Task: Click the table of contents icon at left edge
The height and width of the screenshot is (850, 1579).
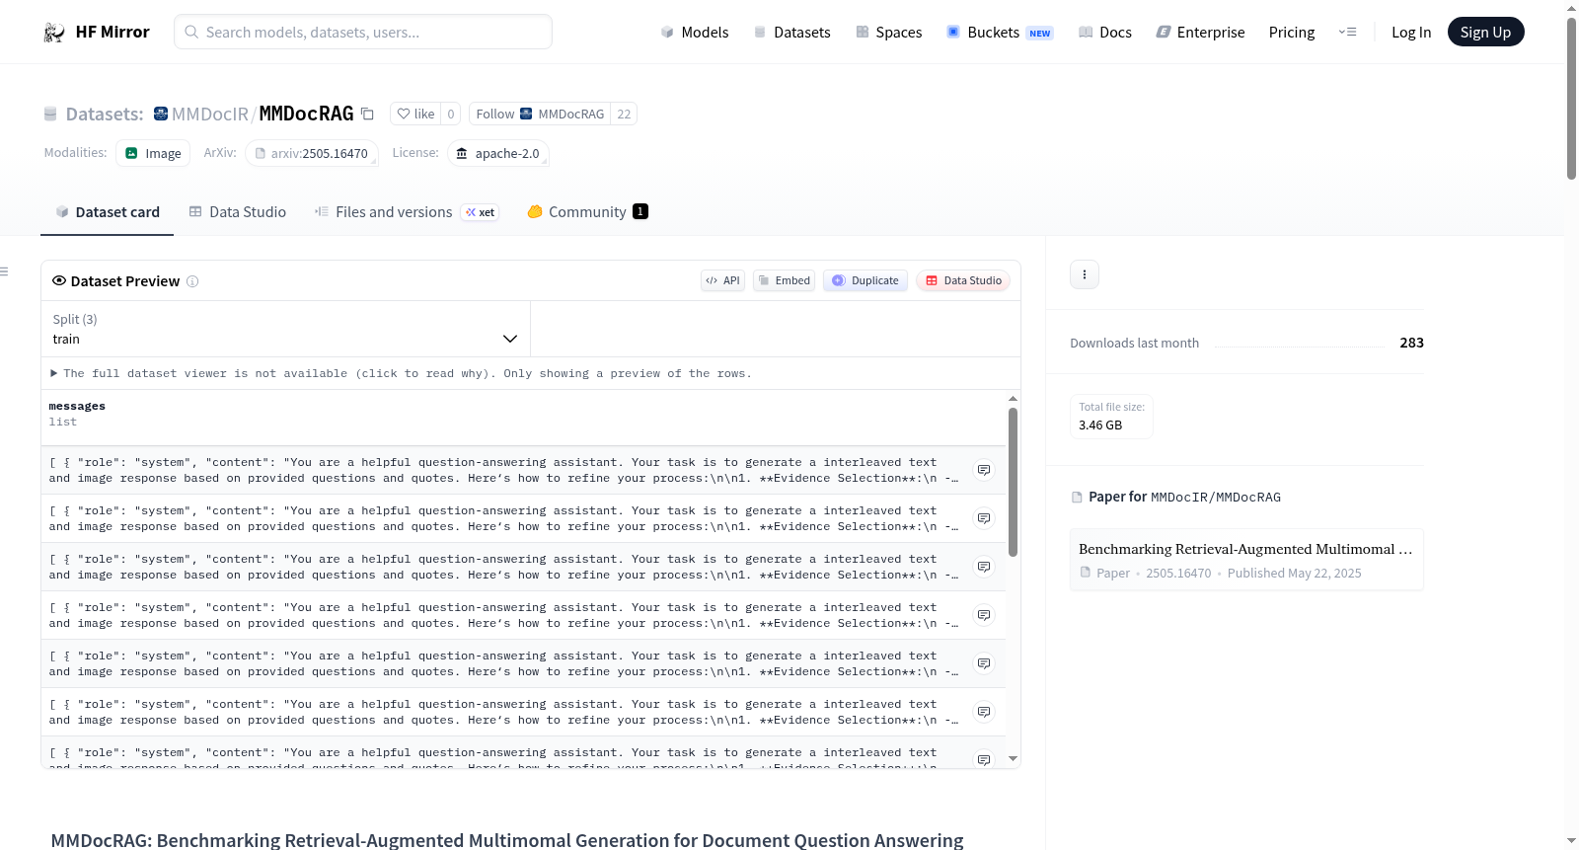Action: tap(4, 271)
